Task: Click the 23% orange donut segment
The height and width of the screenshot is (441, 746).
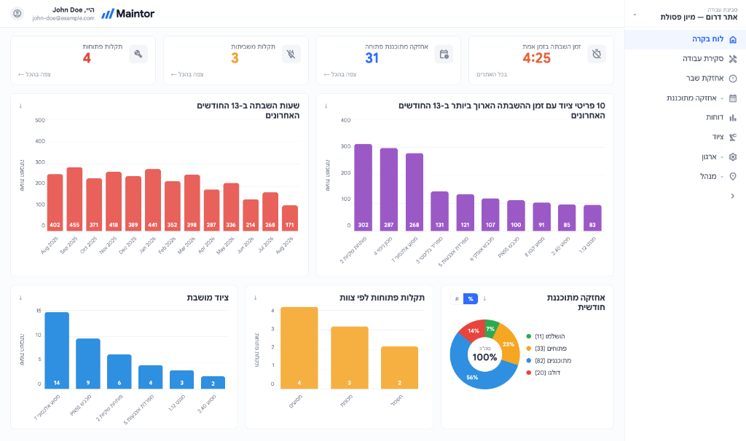Action: point(509,344)
